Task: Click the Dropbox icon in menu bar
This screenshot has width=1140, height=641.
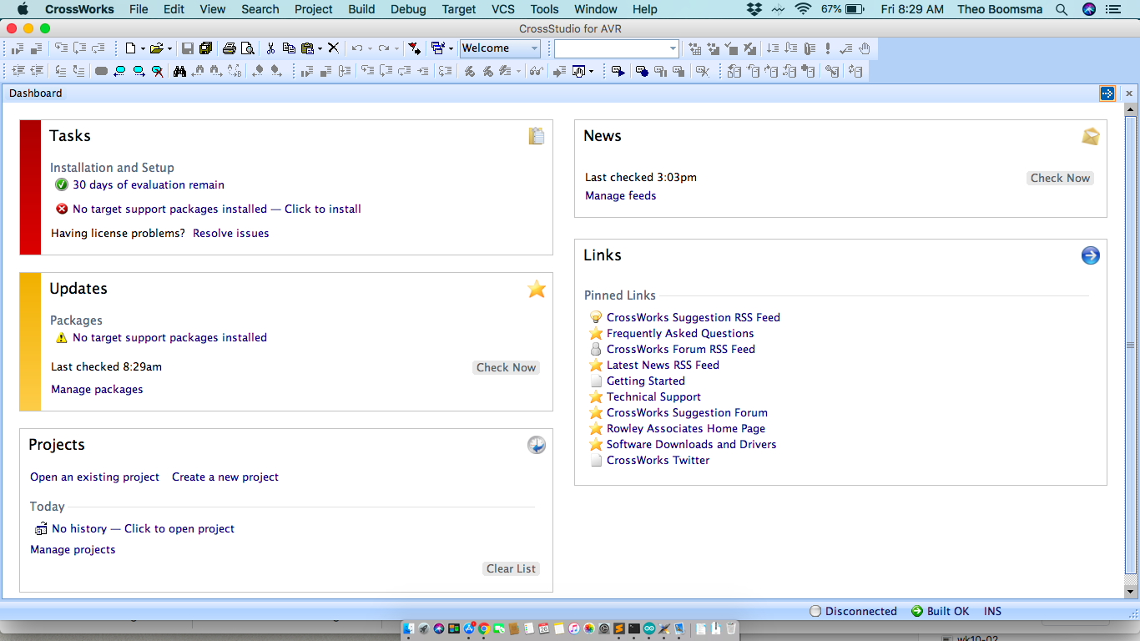Action: pos(754,9)
